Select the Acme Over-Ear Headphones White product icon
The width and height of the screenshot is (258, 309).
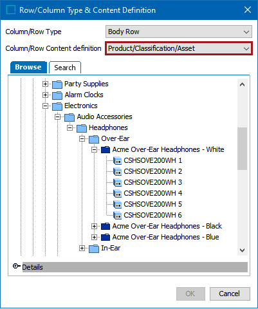(x=106, y=150)
